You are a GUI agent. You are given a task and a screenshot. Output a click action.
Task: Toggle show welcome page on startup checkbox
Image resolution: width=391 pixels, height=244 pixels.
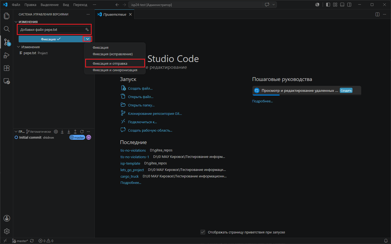(x=203, y=232)
